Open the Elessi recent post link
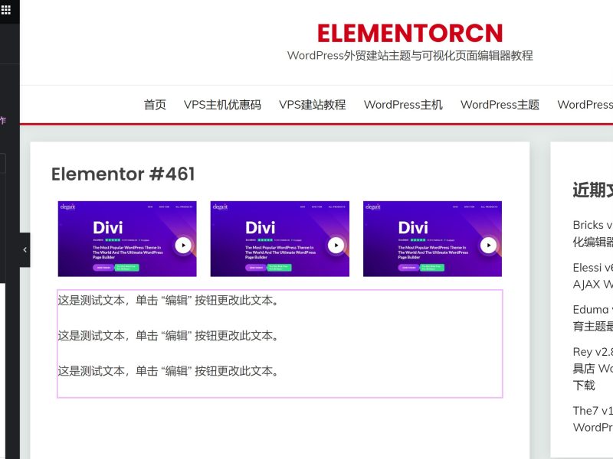The image size is (613, 459). pyautogui.click(x=592, y=276)
